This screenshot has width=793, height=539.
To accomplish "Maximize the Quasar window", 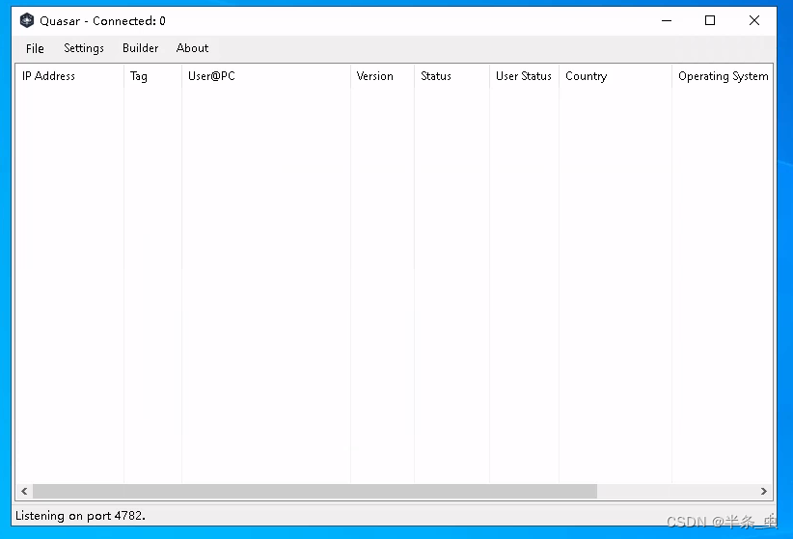I will pyautogui.click(x=710, y=21).
